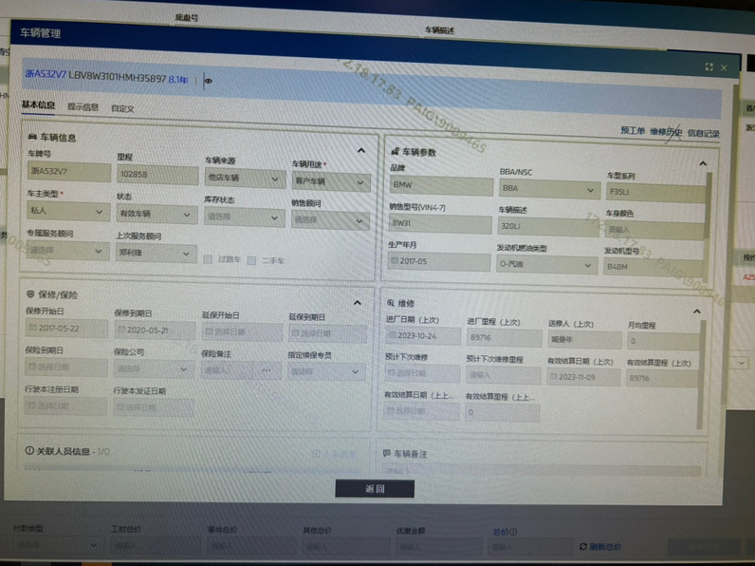
Task: Open 信息记录 link
Action: coord(703,134)
